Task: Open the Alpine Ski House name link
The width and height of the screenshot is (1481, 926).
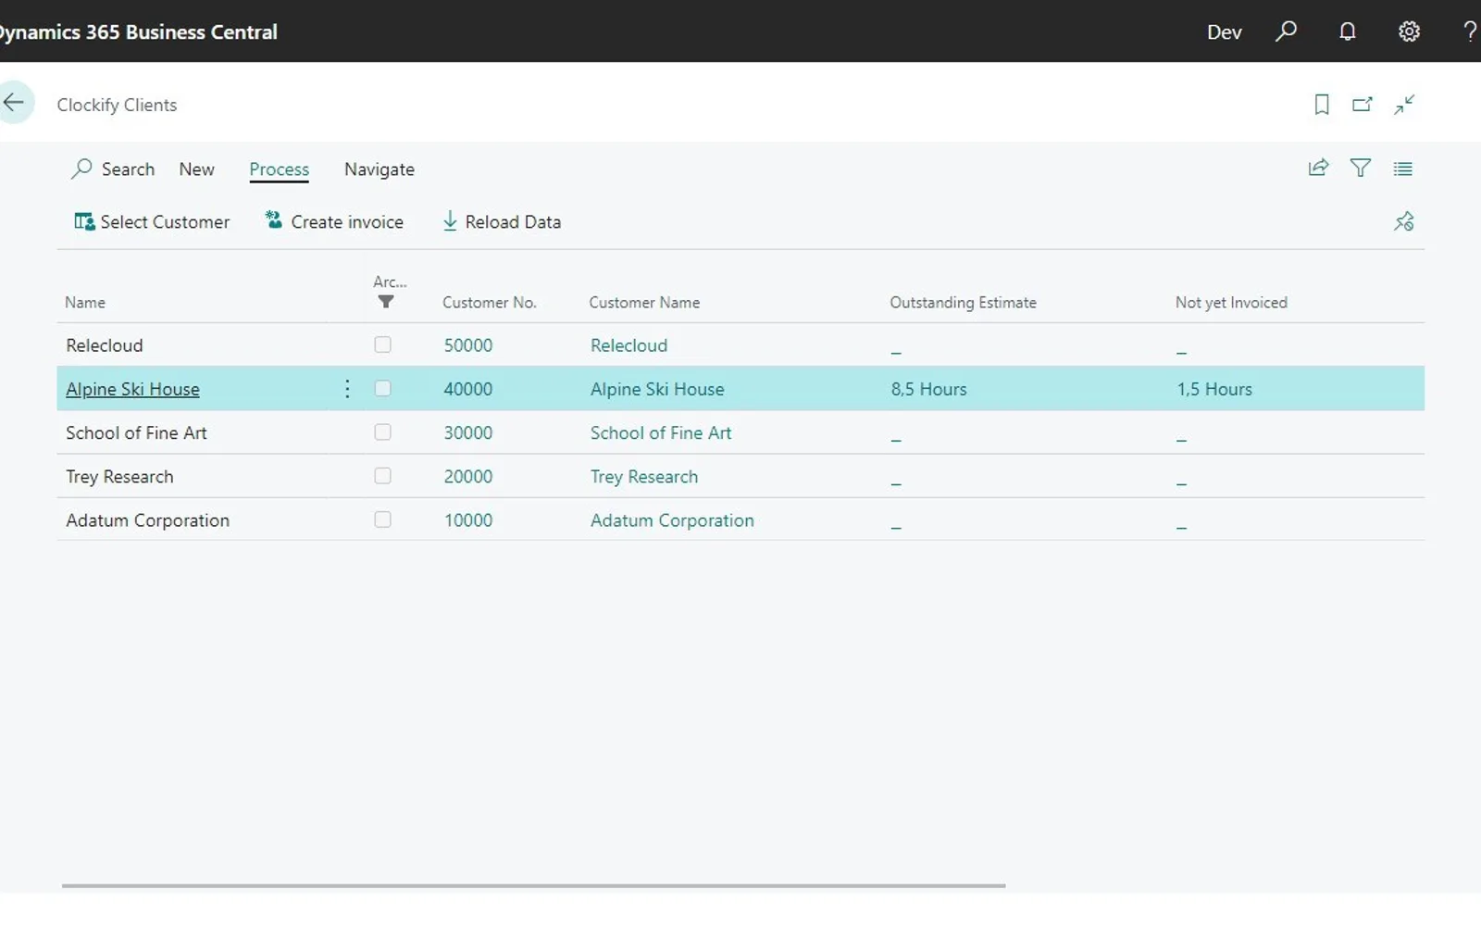Action: tap(132, 390)
